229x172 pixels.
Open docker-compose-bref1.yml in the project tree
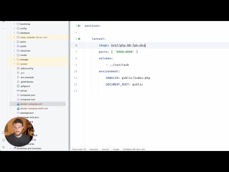(34, 108)
